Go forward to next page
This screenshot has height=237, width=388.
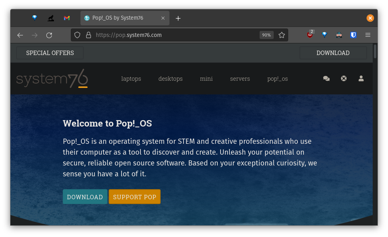pyautogui.click(x=35, y=35)
